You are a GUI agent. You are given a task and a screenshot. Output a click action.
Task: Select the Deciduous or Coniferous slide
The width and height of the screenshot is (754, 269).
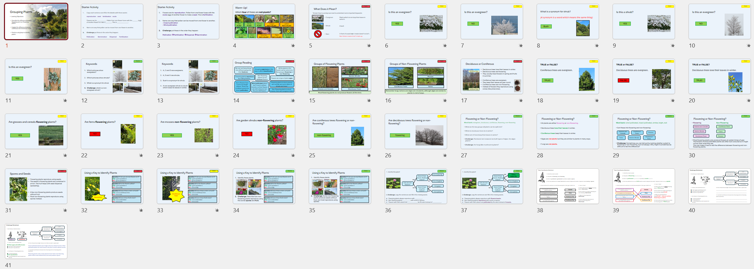(492, 77)
